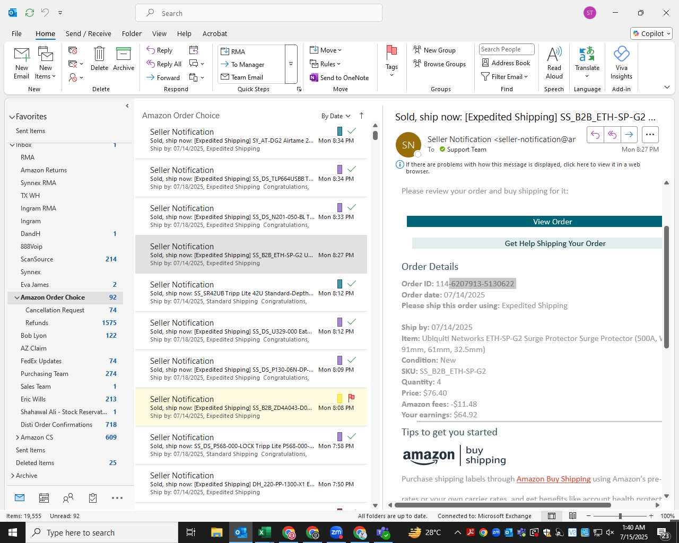Viewport: 679px width, 543px height.
Task: Click the Copilot button
Action: pyautogui.click(x=651, y=33)
